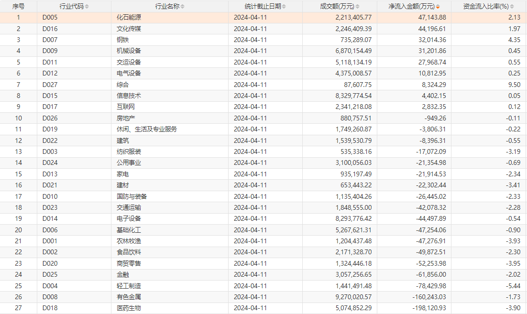The image size is (527, 314).
Task: Click row number 14
Action: pyautogui.click(x=19, y=163)
